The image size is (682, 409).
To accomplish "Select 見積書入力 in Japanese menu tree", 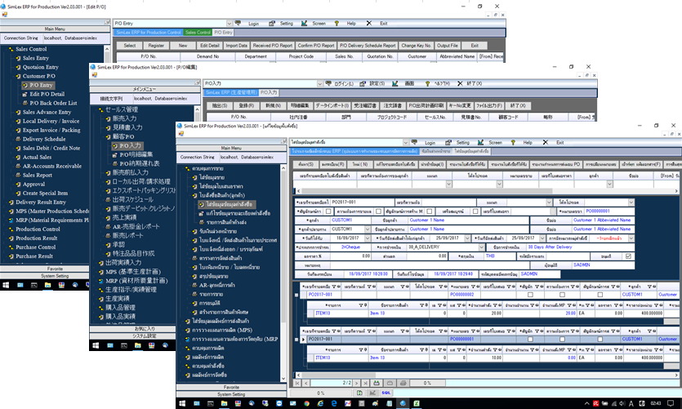I will coord(127,127).
